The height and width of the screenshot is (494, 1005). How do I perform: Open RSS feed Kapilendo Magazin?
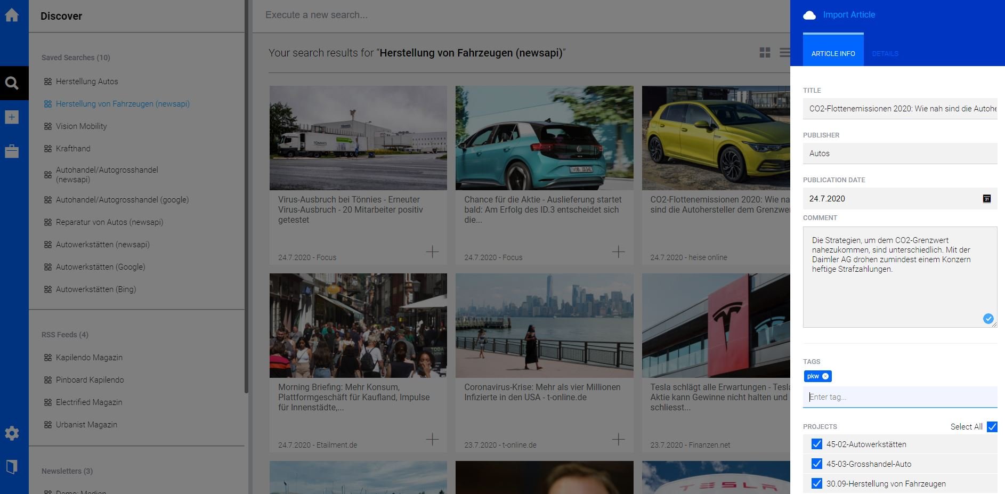coord(89,358)
